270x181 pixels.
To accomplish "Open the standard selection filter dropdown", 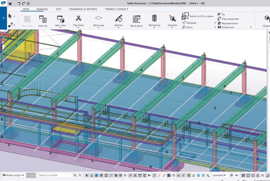I will coord(219,175).
